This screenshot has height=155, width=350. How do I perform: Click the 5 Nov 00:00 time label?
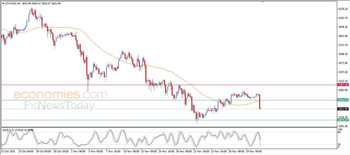96,151
